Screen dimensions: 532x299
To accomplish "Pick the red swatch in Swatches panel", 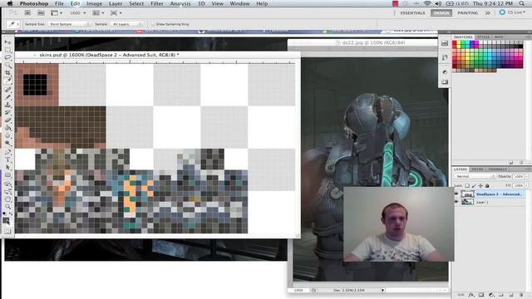I will 455,42.
